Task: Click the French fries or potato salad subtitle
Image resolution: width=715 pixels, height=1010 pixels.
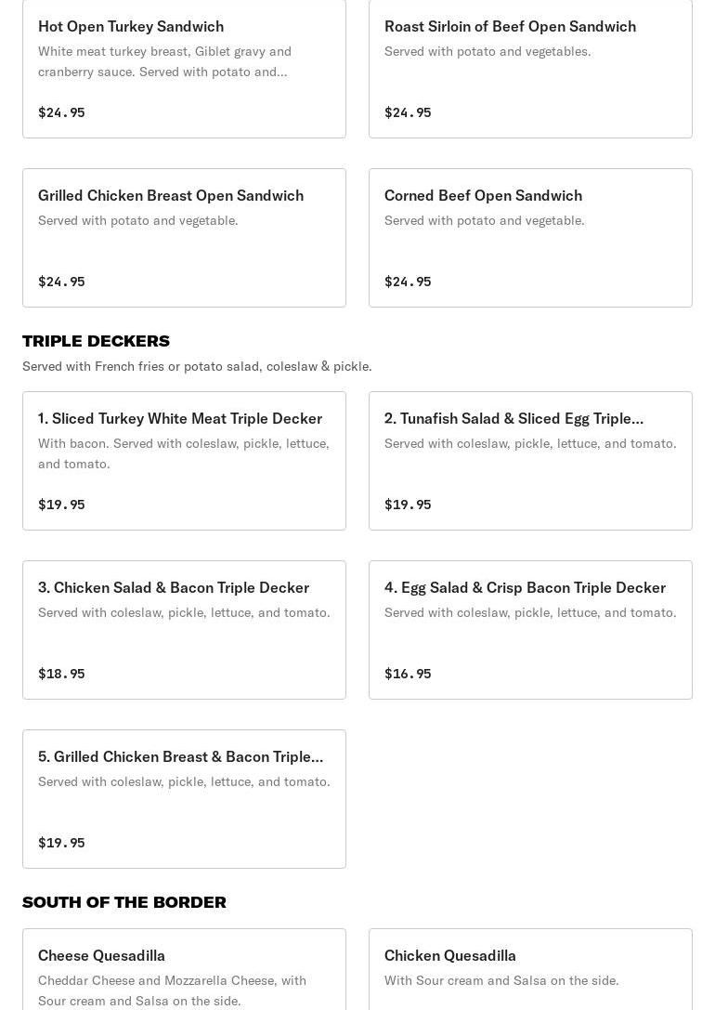Action: point(197,366)
